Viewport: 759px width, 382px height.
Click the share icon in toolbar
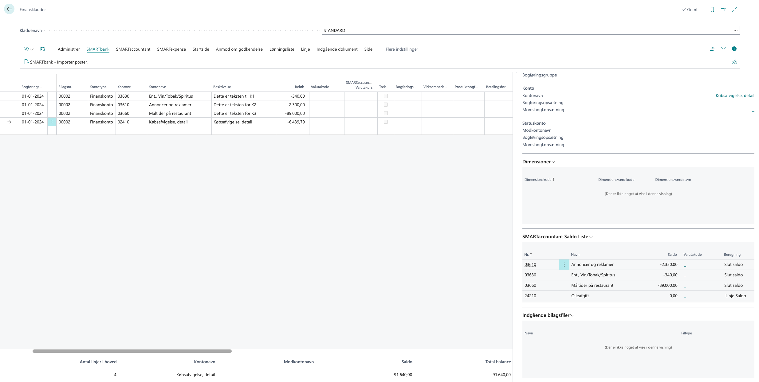[712, 49]
